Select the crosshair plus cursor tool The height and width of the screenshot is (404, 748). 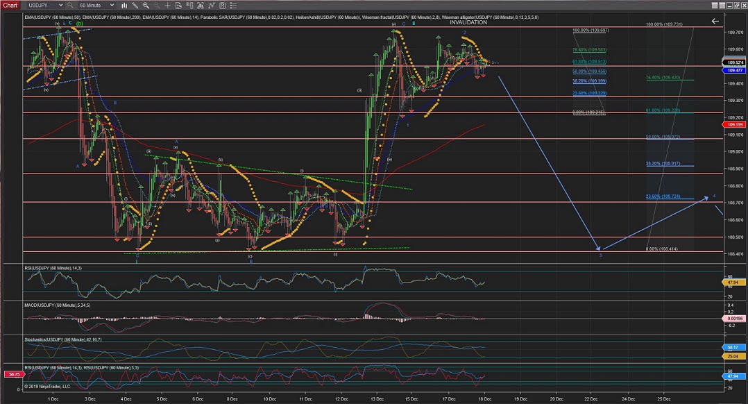coord(167,6)
